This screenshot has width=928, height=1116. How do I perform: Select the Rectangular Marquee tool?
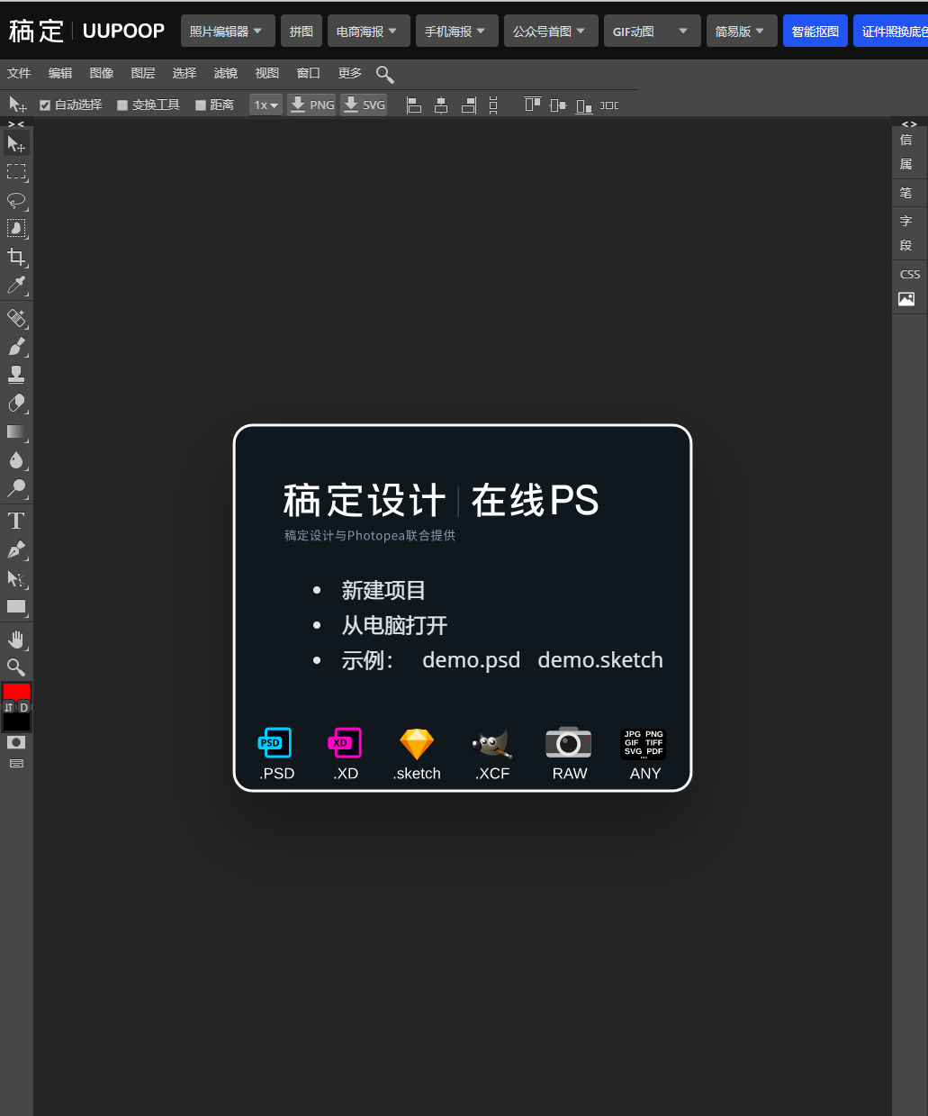pos(16,172)
